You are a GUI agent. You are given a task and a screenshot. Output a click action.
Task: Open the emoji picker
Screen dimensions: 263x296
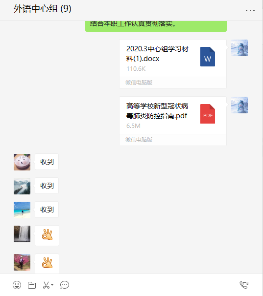point(17,285)
